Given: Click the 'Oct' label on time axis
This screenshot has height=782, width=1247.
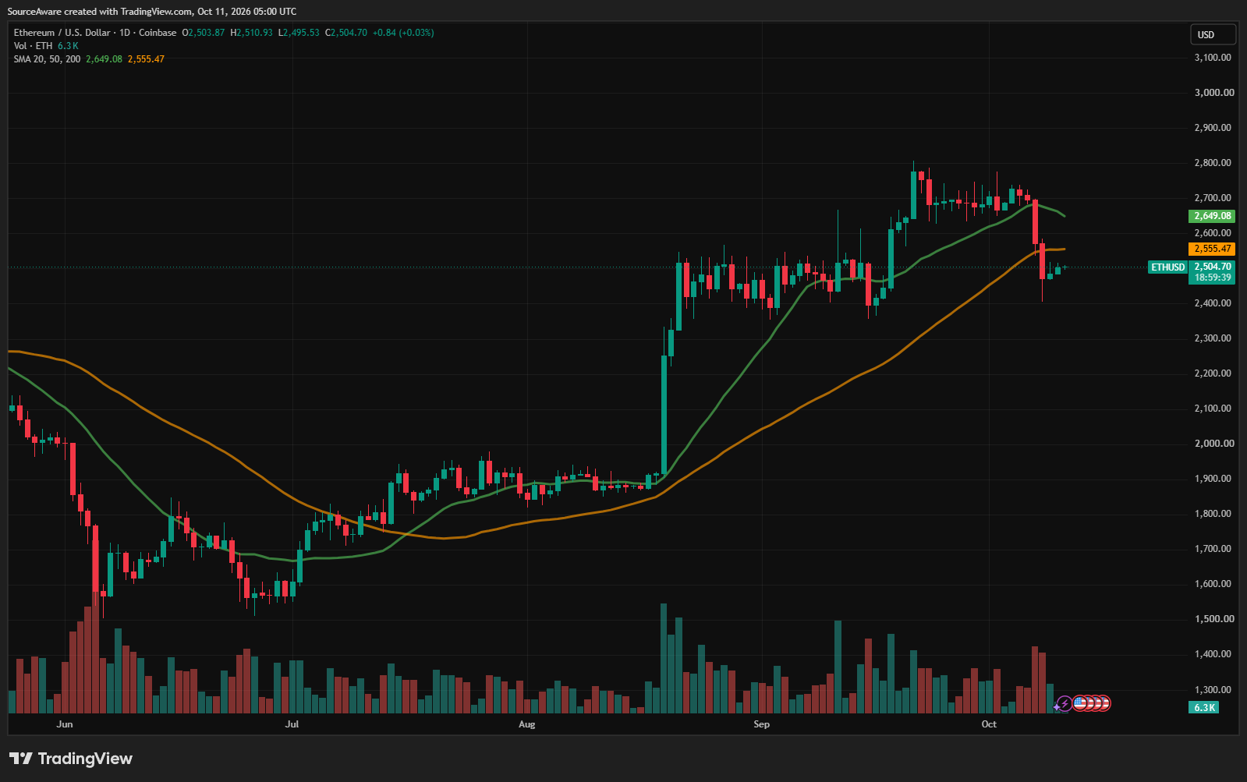Looking at the screenshot, I should pos(989,724).
